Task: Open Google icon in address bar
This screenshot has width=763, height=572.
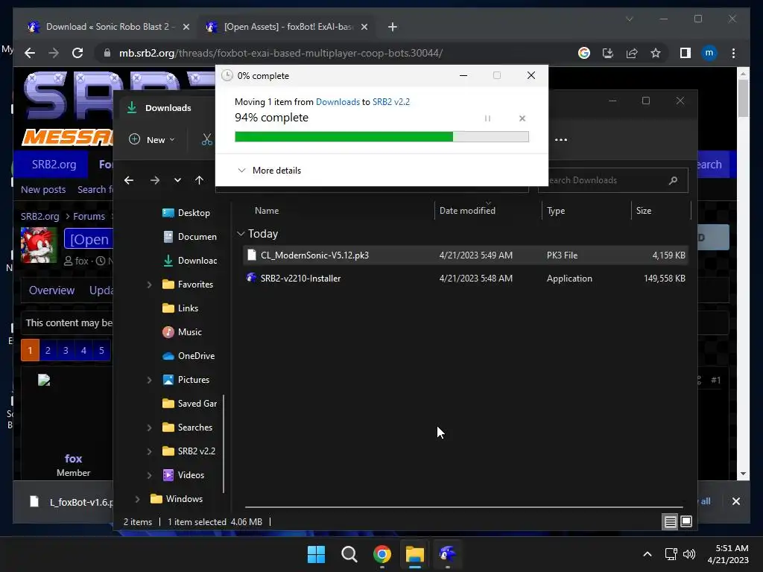Action: click(584, 53)
